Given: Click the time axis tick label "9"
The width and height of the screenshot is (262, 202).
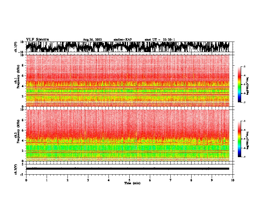Looking at the screenshot, I should (212, 180).
